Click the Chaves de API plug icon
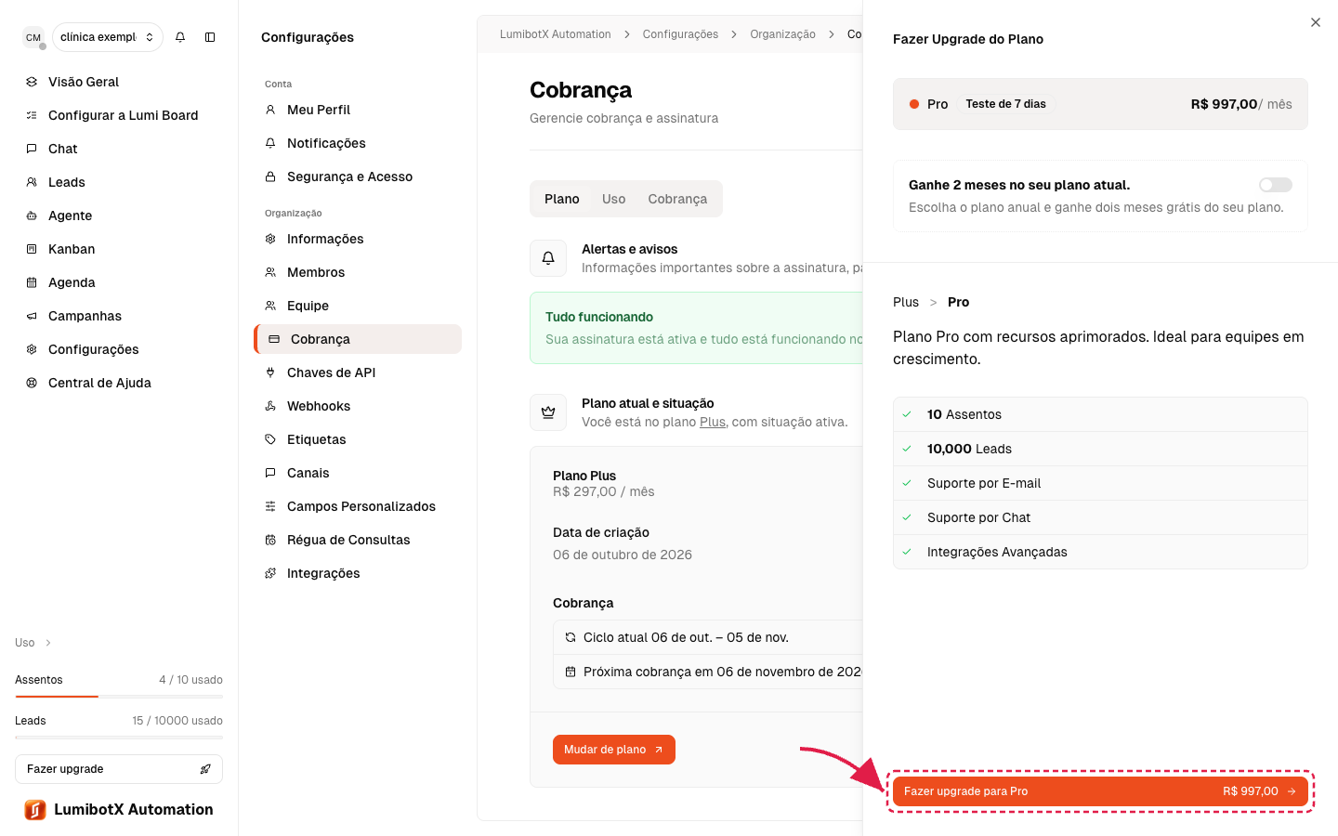 [270, 372]
